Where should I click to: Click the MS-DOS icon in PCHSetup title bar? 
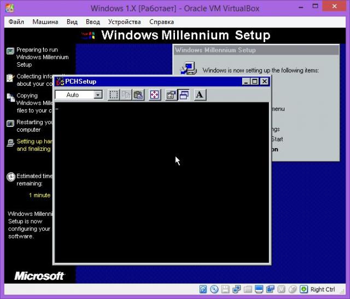click(60, 81)
